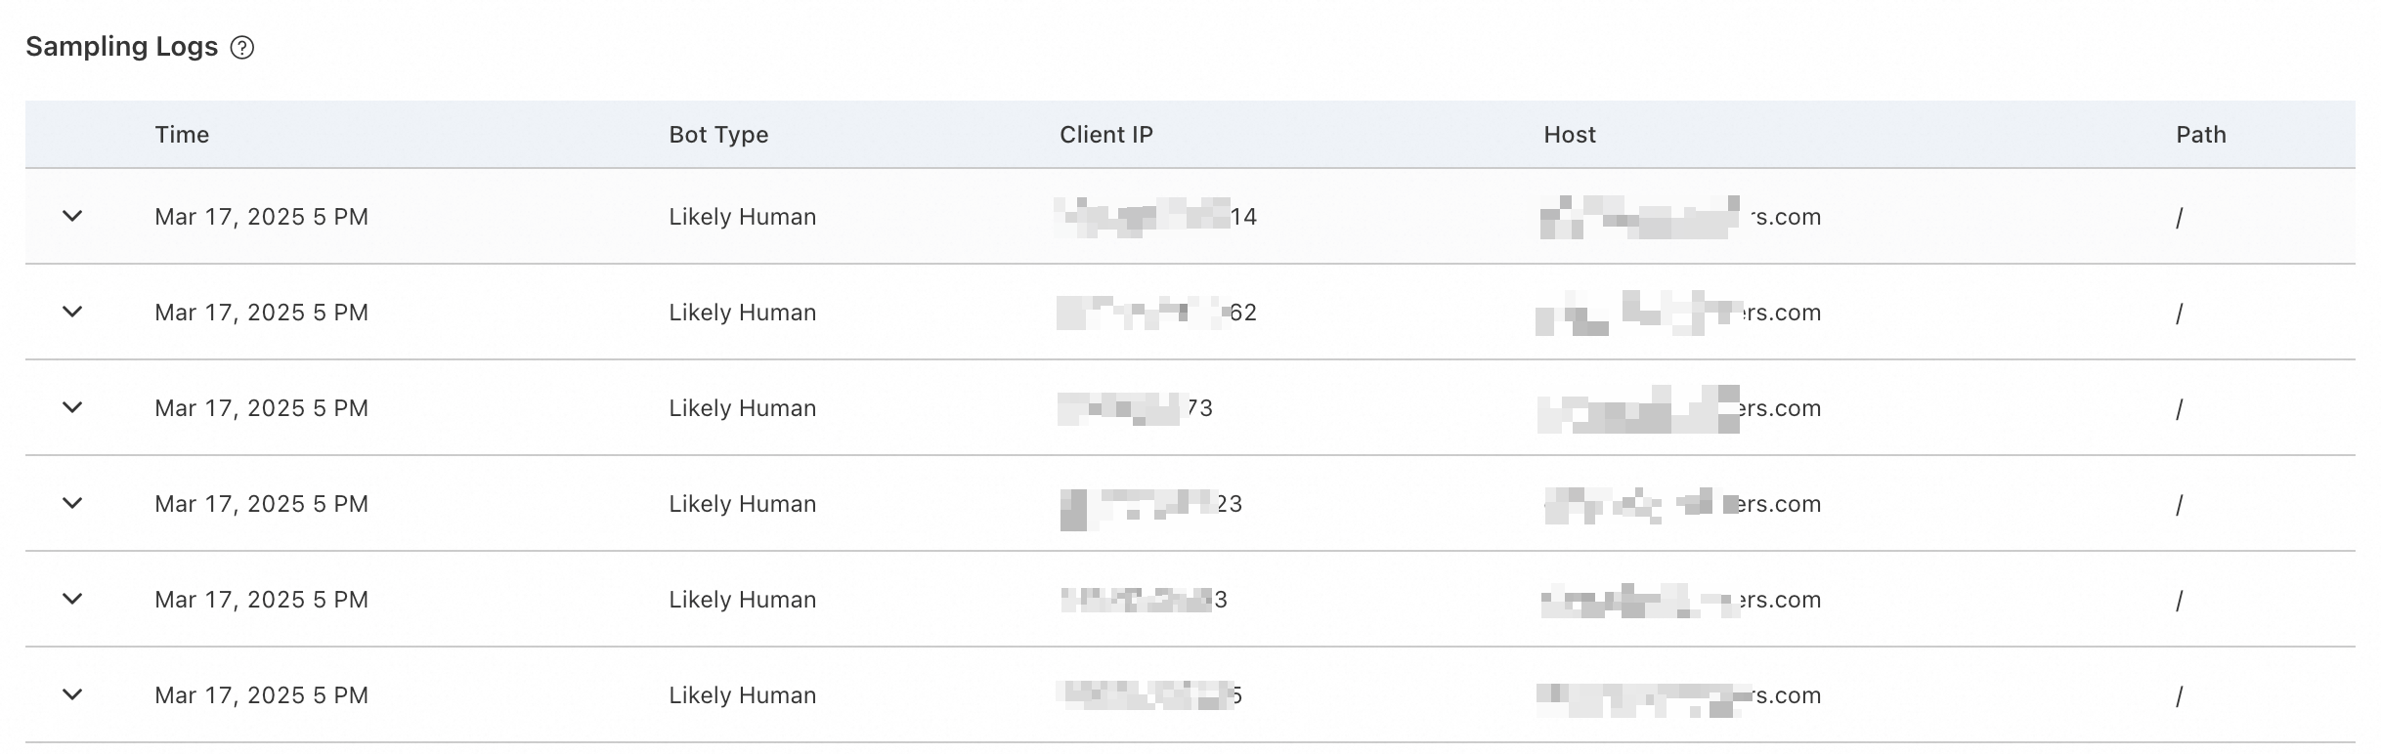Click the Client IP column header
2381x754 pixels.
tap(1106, 135)
